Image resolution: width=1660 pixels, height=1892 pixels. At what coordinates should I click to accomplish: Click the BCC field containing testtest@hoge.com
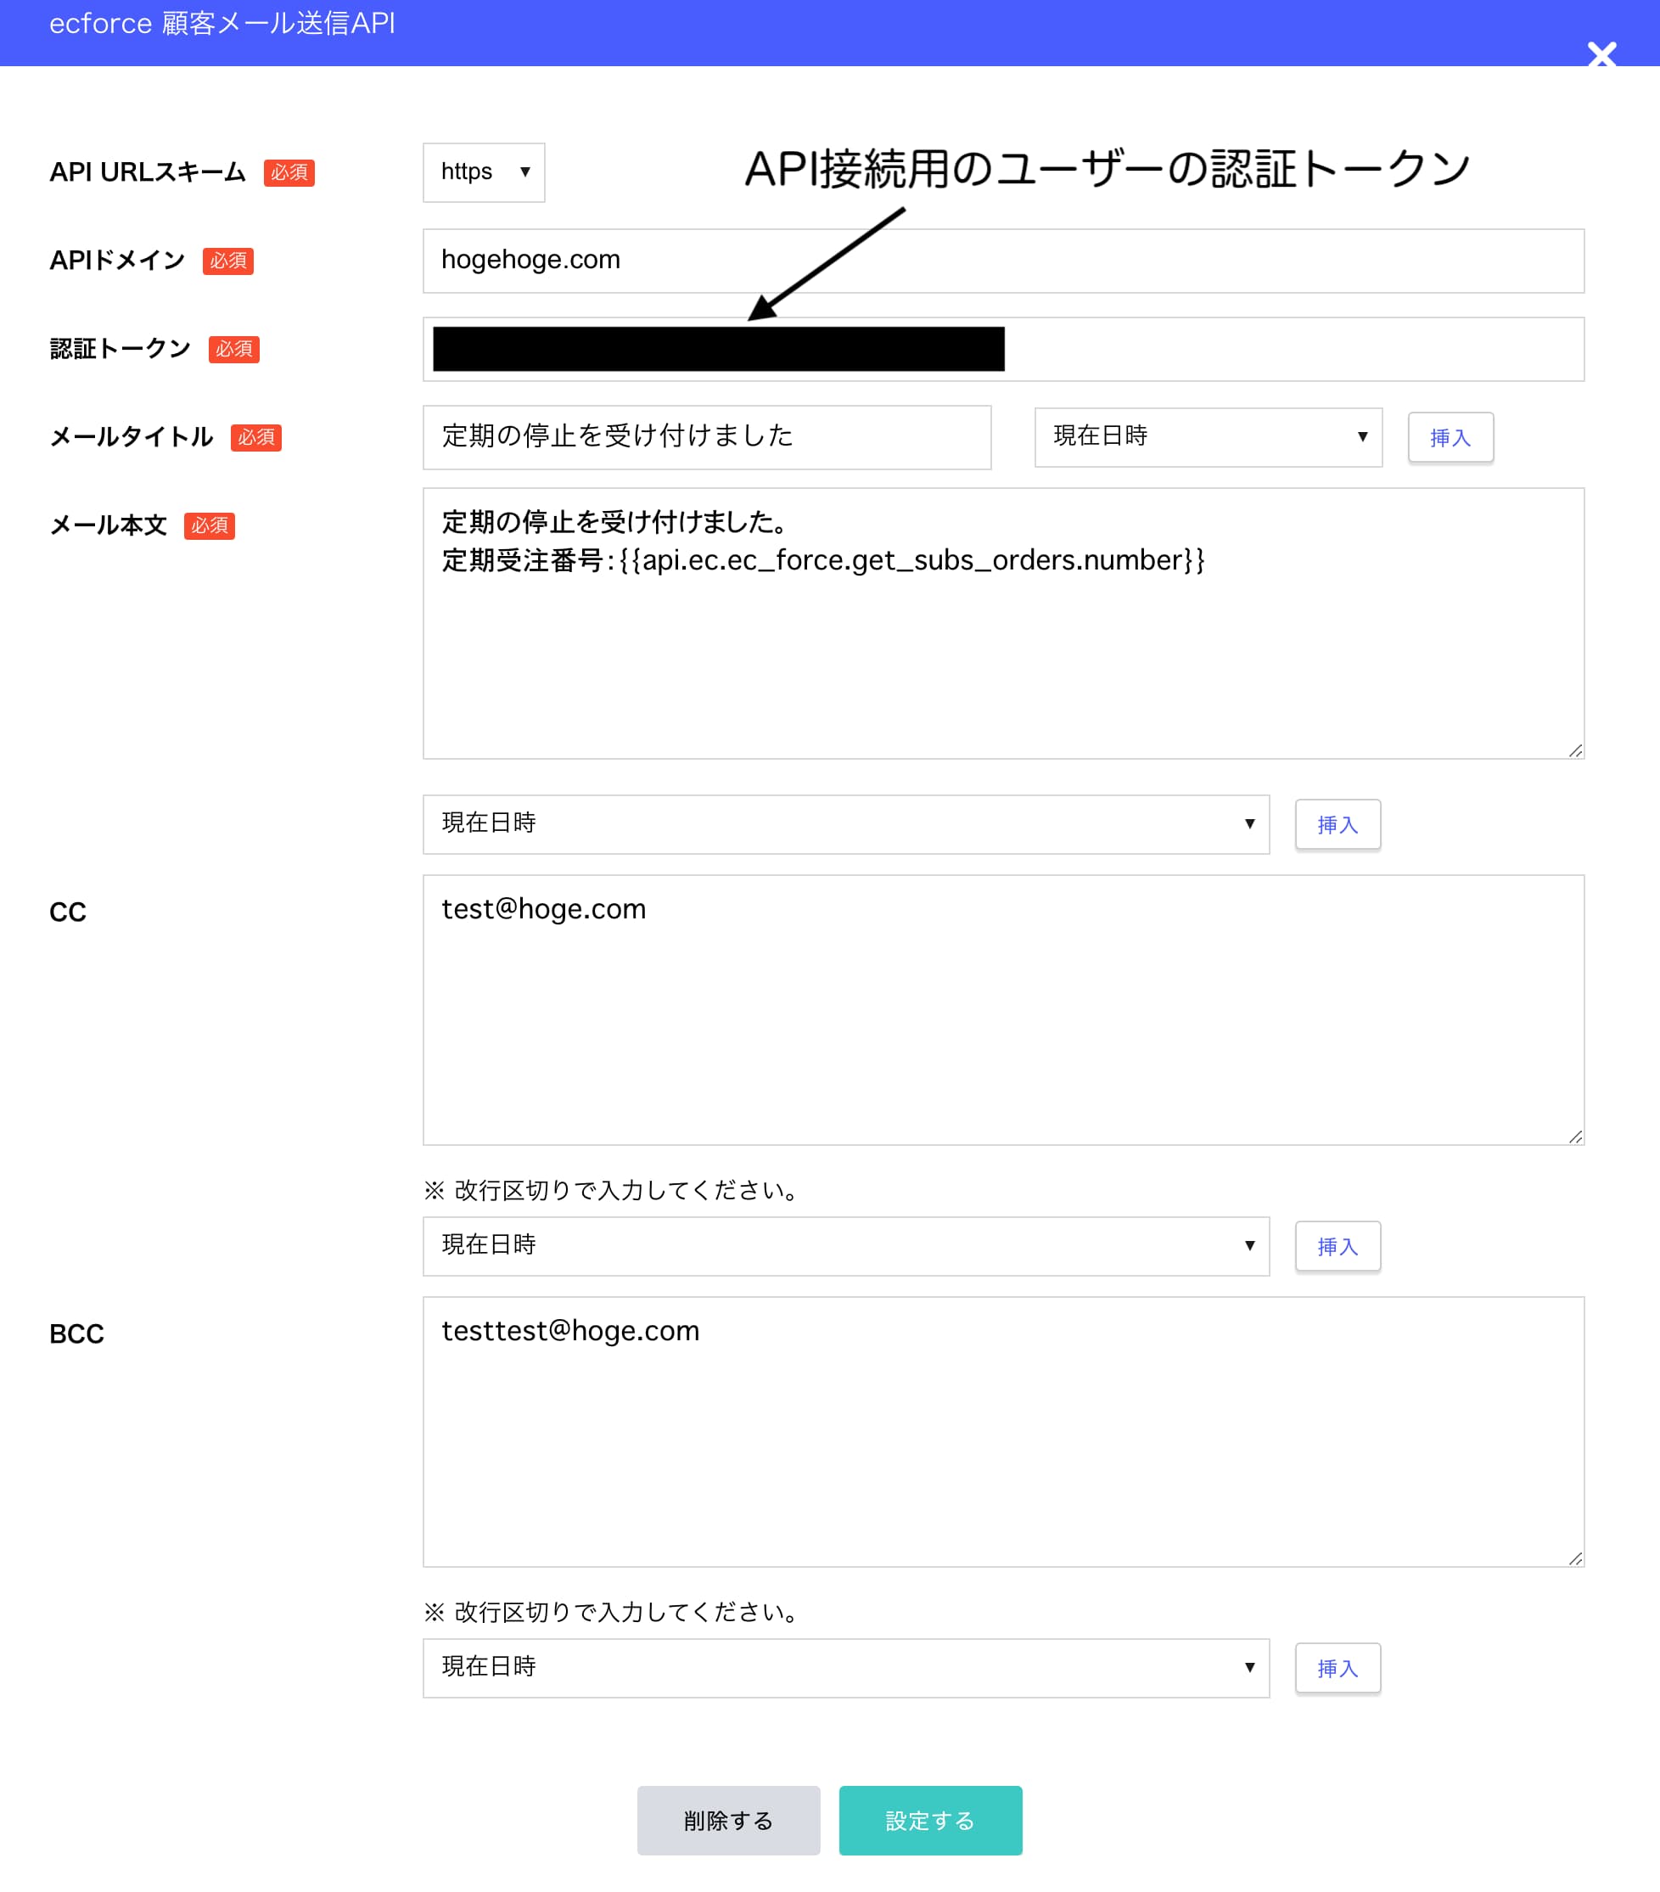pos(1002,1430)
